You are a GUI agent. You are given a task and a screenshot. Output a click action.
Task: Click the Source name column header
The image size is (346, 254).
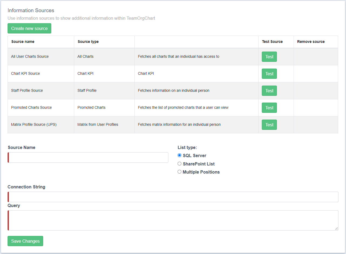tap(23, 42)
